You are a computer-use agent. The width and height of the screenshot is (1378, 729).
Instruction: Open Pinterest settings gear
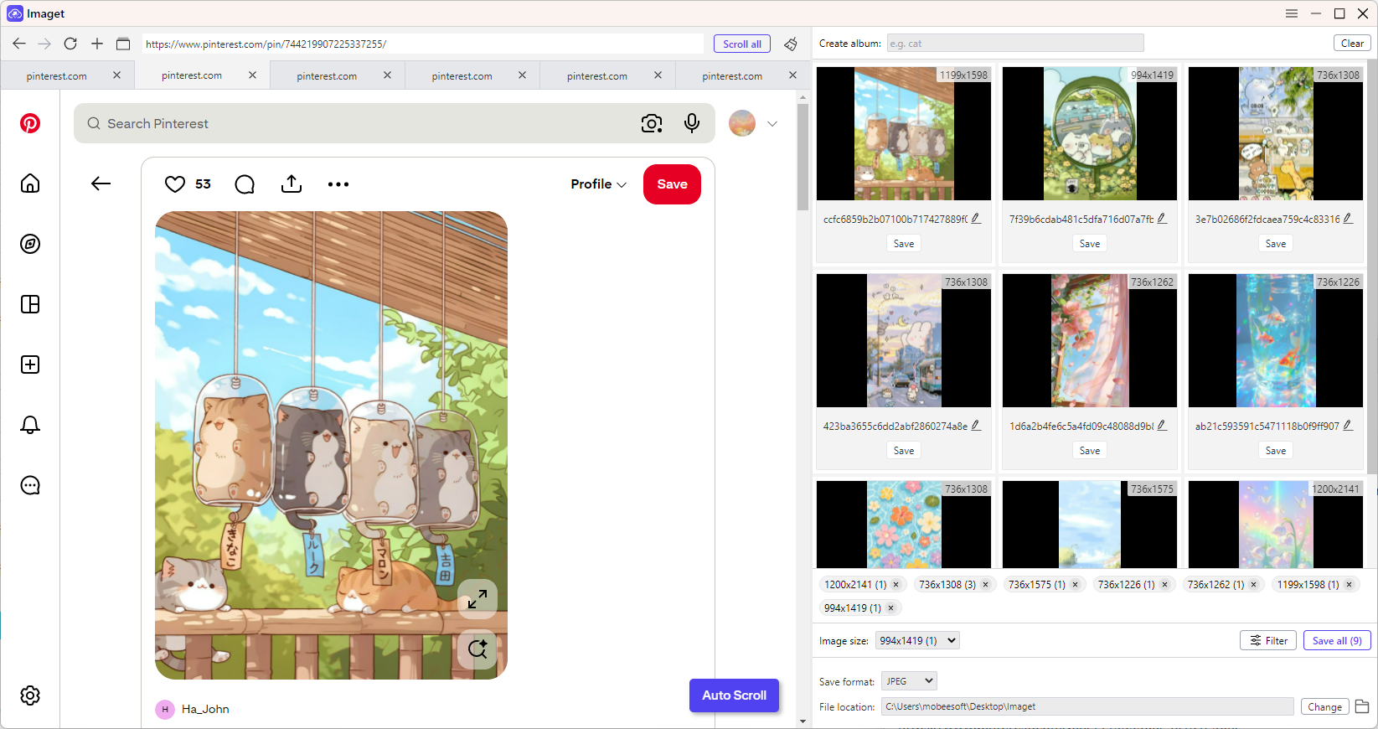[x=30, y=695]
